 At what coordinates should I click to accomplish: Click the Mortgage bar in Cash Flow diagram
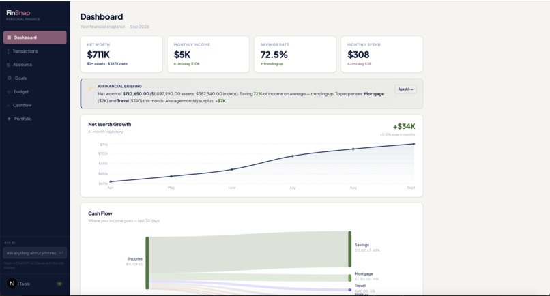[x=349, y=278]
